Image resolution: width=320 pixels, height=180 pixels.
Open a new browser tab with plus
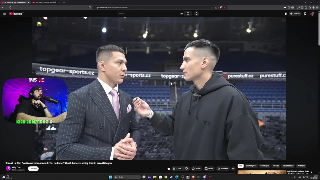[64, 2]
